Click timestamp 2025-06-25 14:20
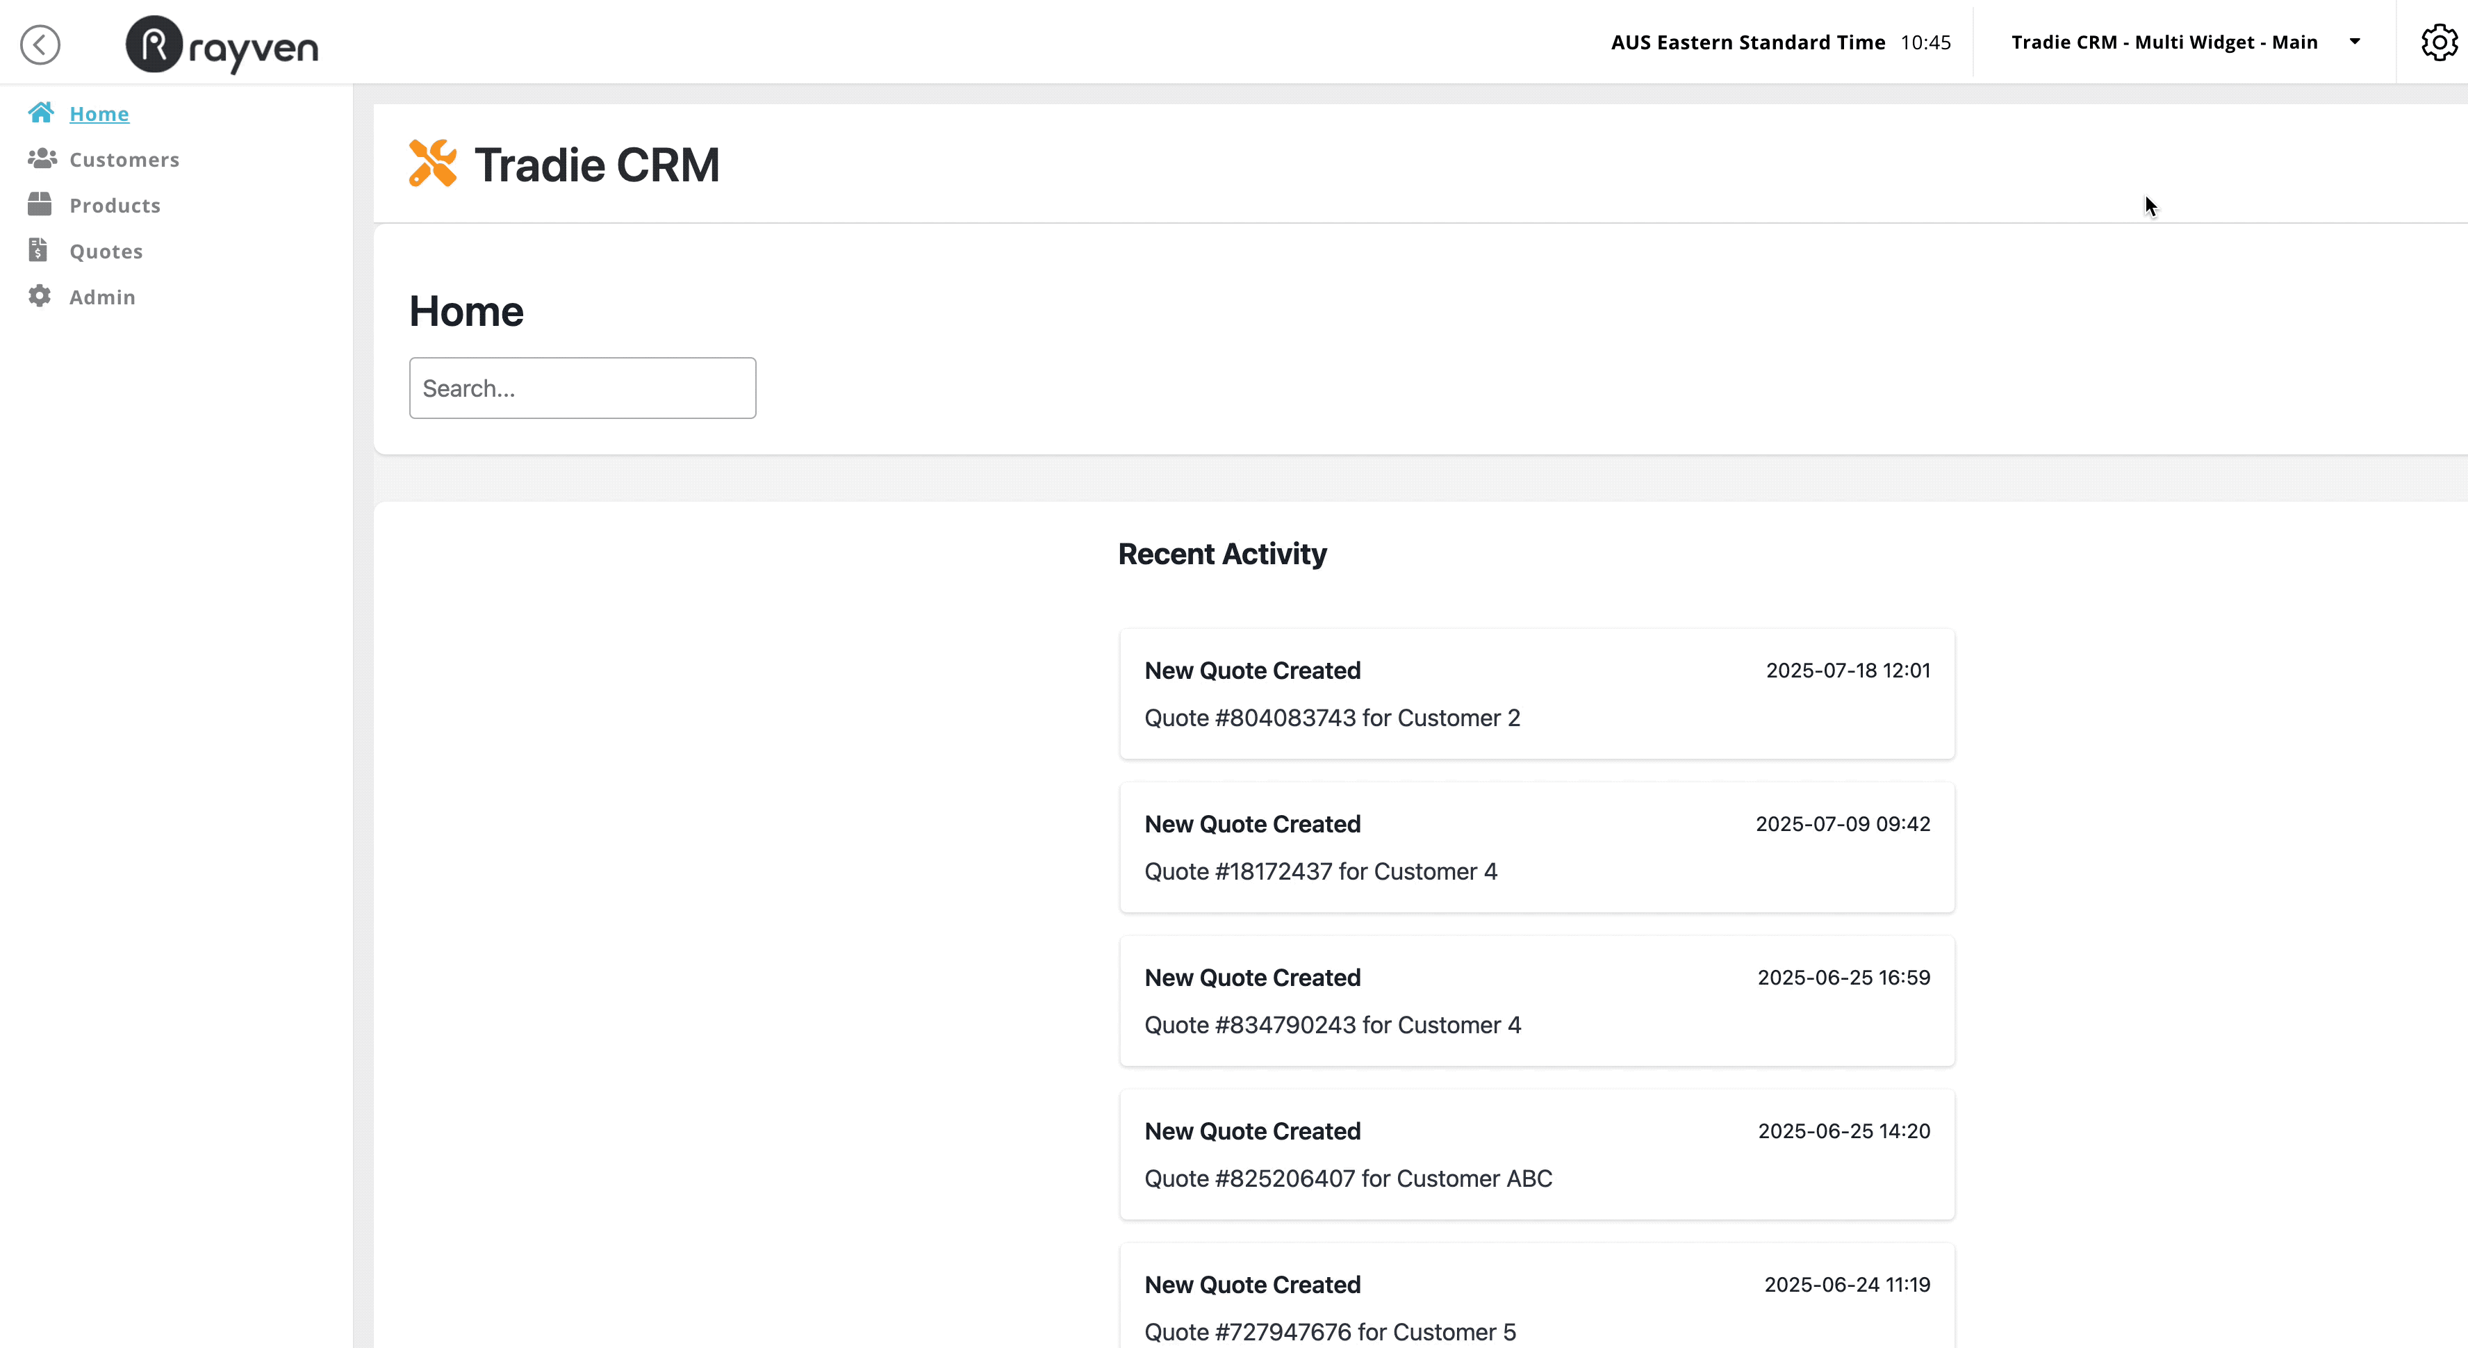 (1844, 1131)
